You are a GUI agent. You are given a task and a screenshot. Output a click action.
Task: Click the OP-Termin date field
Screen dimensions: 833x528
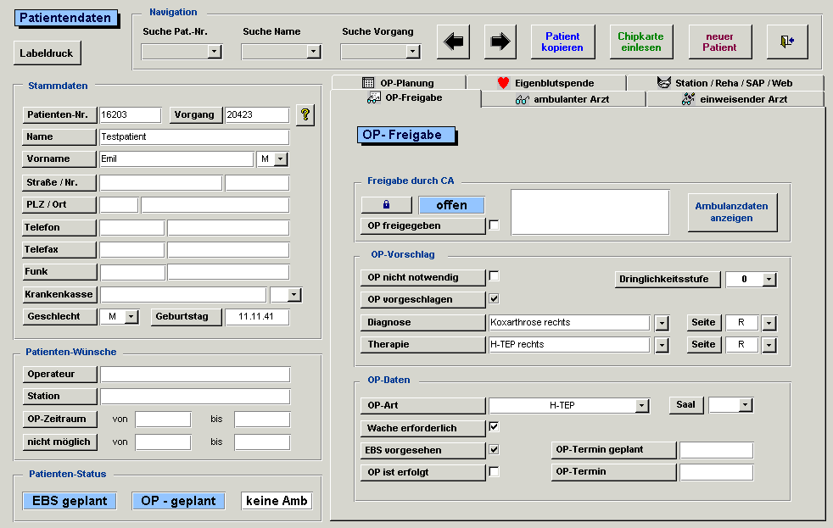coord(717,472)
